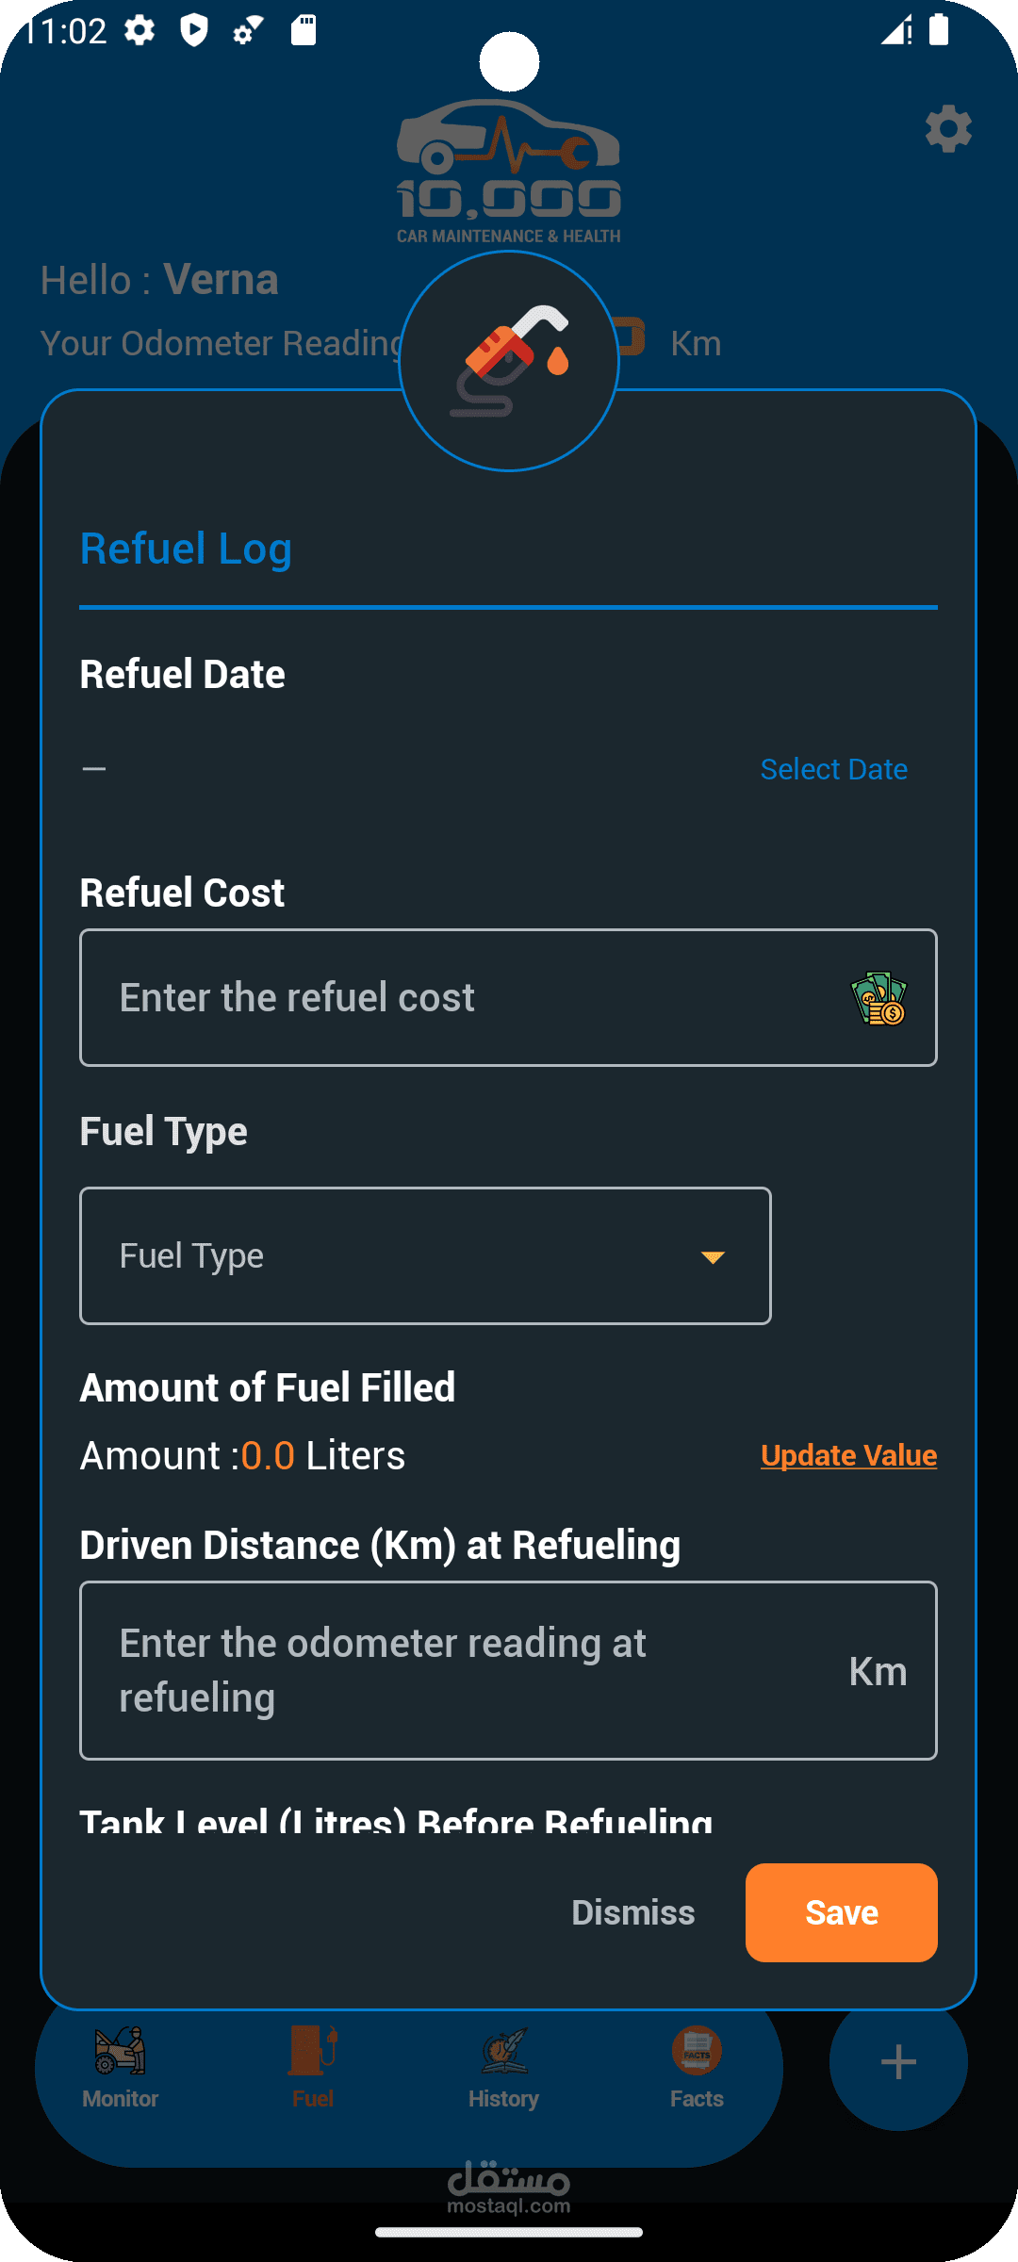
Task: Tap the 10,000 car maintenance logo
Action: [509, 172]
